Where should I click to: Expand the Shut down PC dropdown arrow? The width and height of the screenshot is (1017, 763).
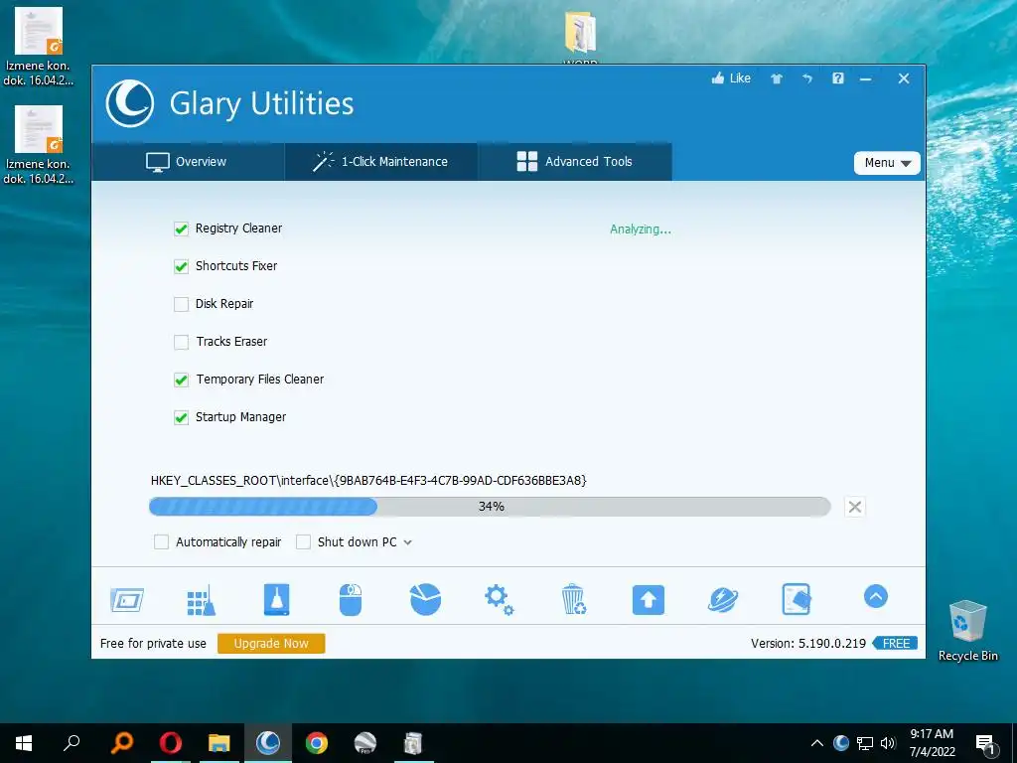(408, 542)
